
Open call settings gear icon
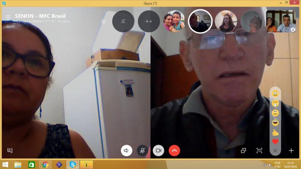[x=103, y=21]
